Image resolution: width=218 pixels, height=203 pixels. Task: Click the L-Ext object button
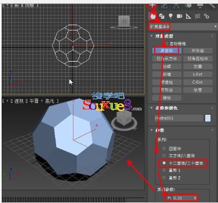(198, 74)
